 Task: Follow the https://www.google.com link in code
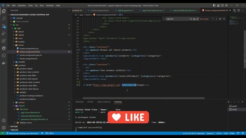pos(107,85)
